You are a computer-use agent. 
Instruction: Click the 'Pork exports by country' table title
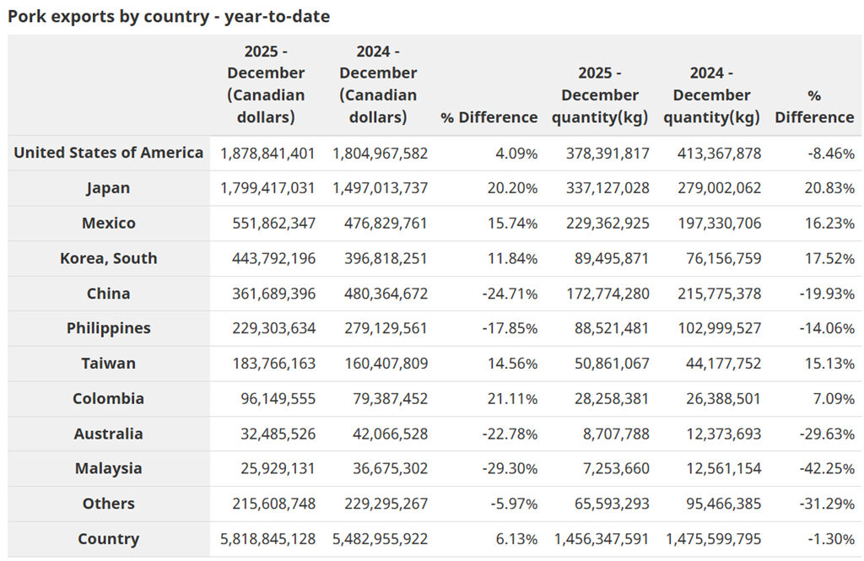169,16
